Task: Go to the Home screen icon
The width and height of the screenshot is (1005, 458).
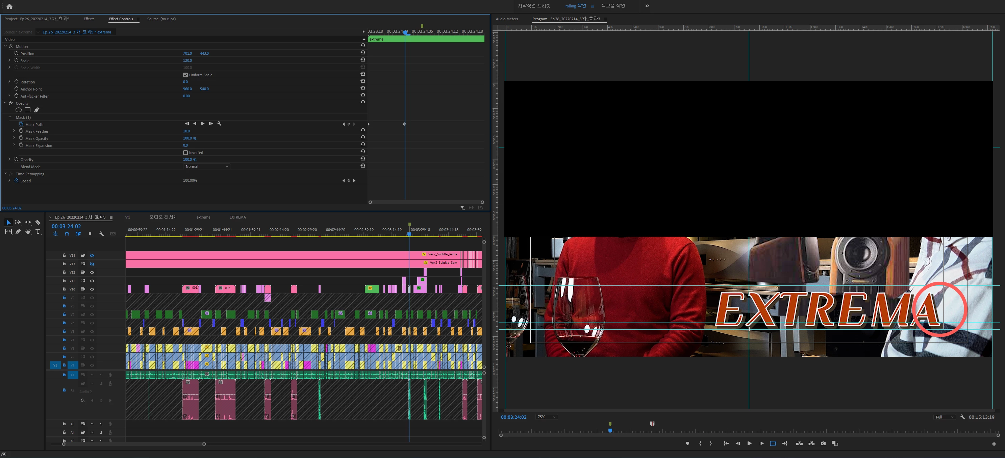Action: click(x=9, y=6)
